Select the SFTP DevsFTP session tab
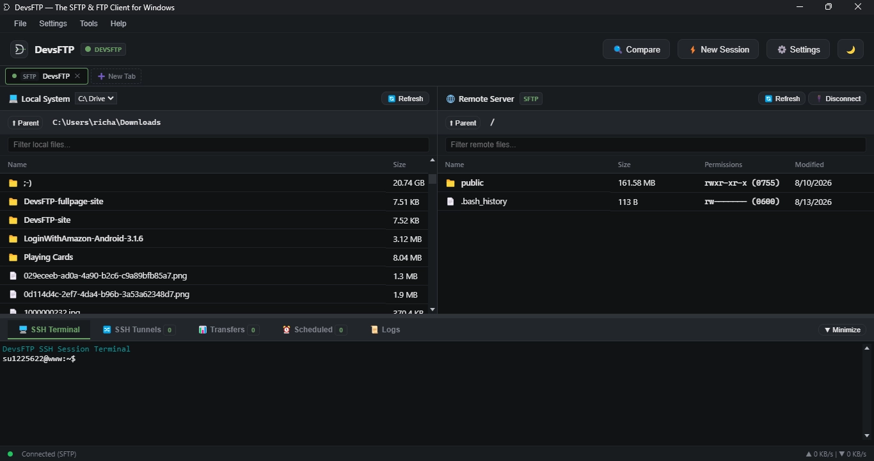 click(x=46, y=76)
